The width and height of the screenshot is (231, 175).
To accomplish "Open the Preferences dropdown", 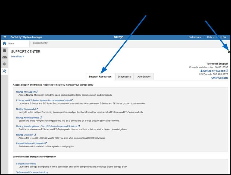I will coord(196,37).
